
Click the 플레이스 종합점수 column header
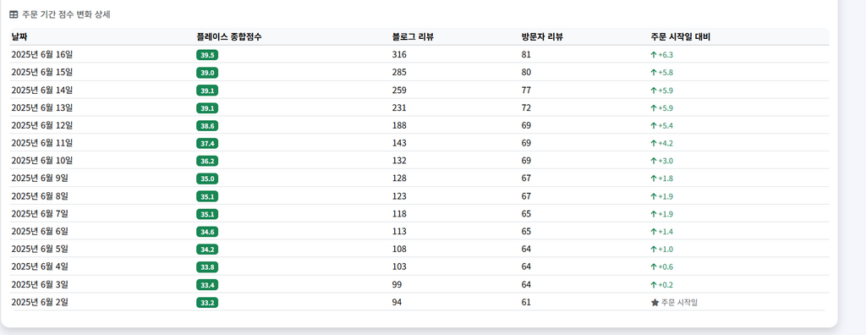[x=229, y=37]
